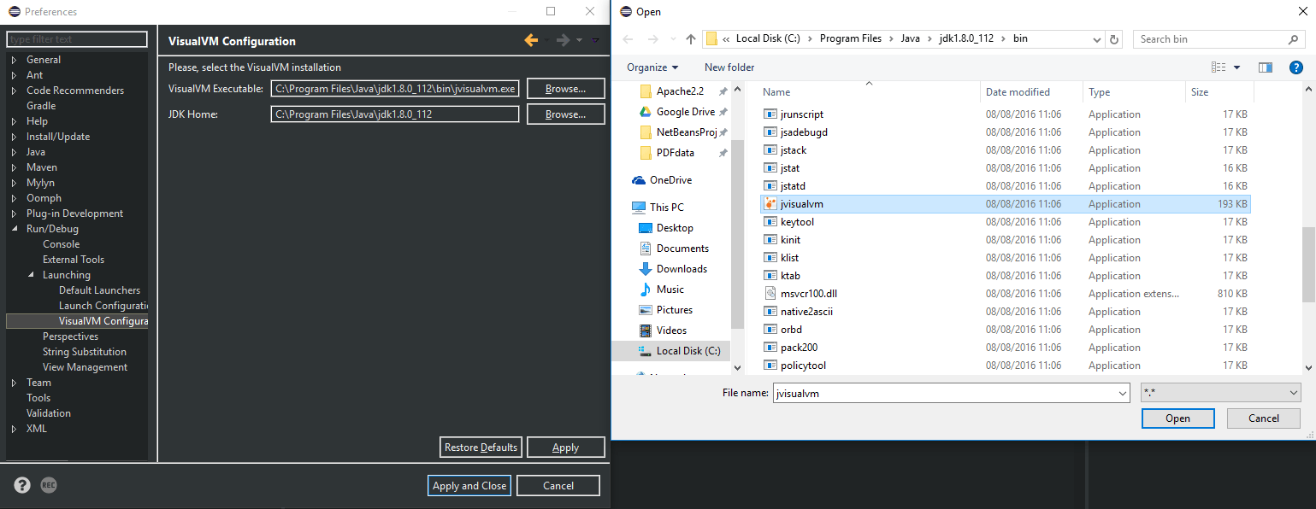The height and width of the screenshot is (509, 1316).
Task: Click Browse next to VisualVM Executable
Action: pos(565,88)
